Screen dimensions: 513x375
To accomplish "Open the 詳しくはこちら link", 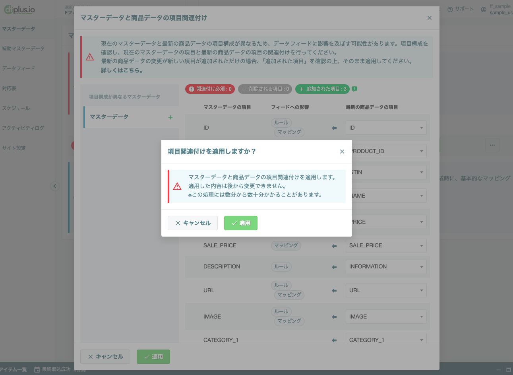I will click(123, 70).
